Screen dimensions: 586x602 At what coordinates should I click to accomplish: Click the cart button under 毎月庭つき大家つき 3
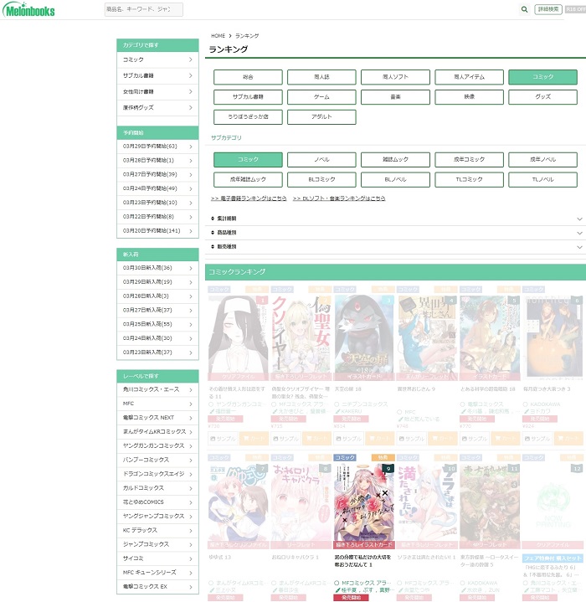coord(568,439)
